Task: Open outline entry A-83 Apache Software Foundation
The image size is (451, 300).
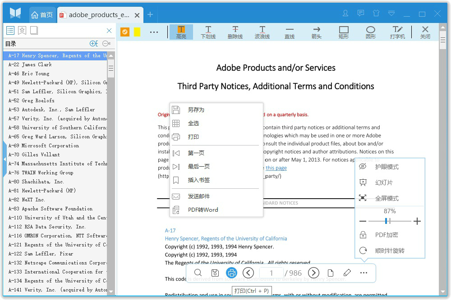Action: pos(55,209)
